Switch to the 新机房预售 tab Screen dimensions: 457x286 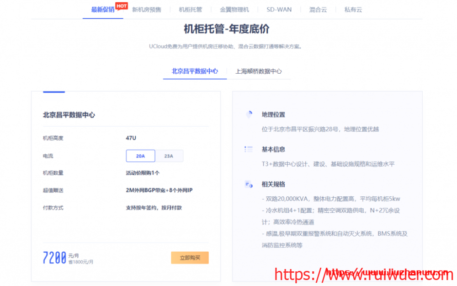146,10
